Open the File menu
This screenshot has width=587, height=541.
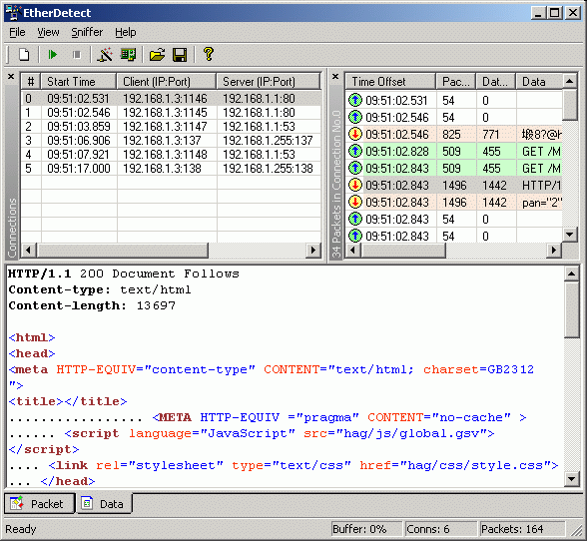[17, 32]
